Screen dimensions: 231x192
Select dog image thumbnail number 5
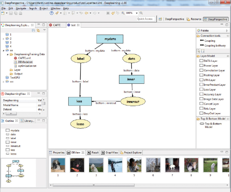point(134,165)
